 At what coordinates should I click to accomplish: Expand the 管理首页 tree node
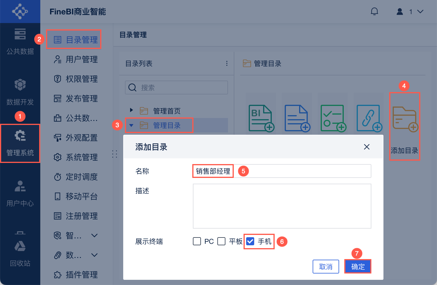(131, 110)
